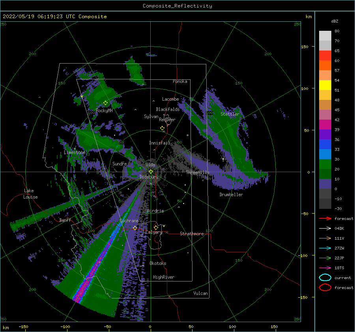Image resolution: width=355 pixels, height=332 pixels.
Task: Pick the orange 57-60 dBZ color swatch
Action: click(x=325, y=65)
